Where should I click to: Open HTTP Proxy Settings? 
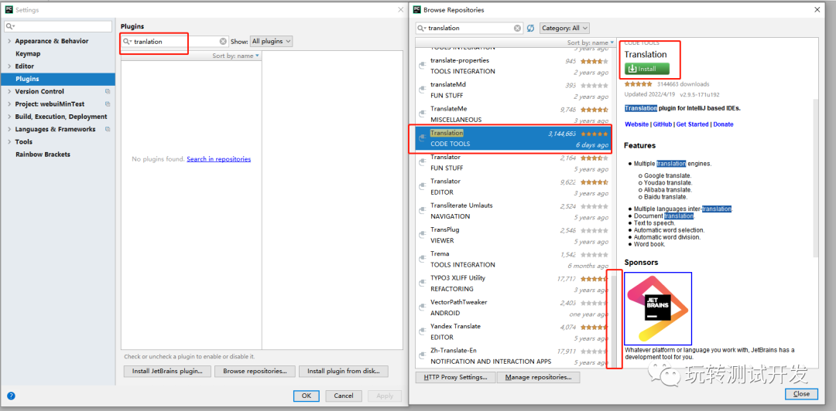(456, 378)
